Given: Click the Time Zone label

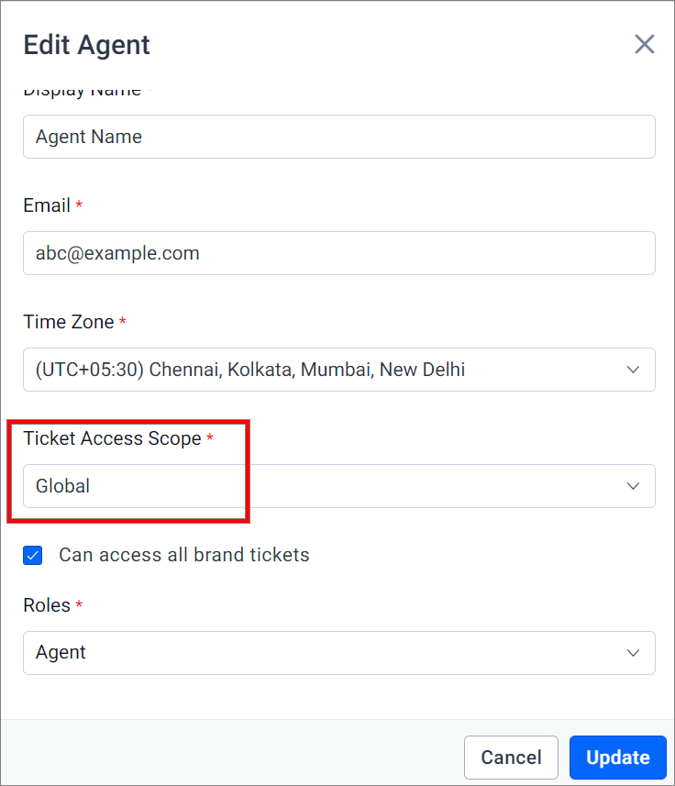Looking at the screenshot, I should point(69,322).
